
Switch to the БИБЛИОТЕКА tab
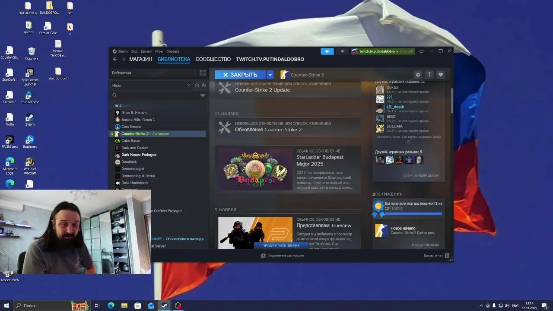pyautogui.click(x=174, y=59)
